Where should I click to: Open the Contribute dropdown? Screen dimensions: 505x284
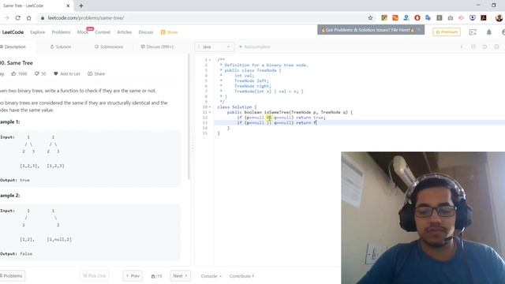242,276
